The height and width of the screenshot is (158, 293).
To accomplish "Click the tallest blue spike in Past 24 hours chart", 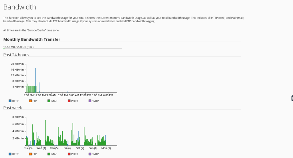I will point(35,77).
